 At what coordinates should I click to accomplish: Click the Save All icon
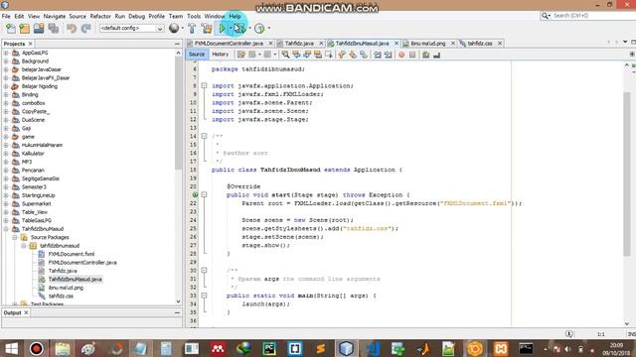[53, 29]
